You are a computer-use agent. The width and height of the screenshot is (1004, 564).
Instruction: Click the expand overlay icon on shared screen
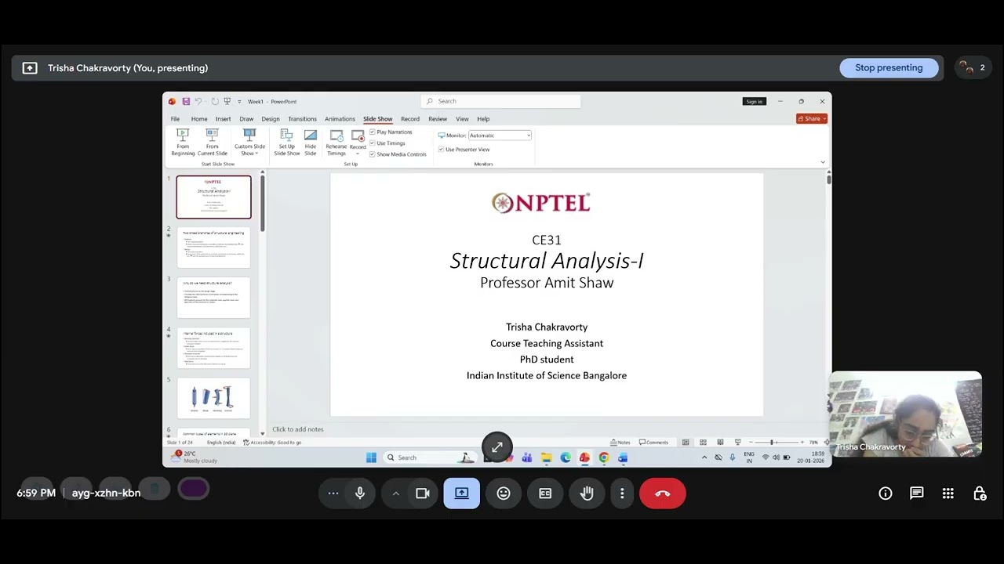click(497, 447)
